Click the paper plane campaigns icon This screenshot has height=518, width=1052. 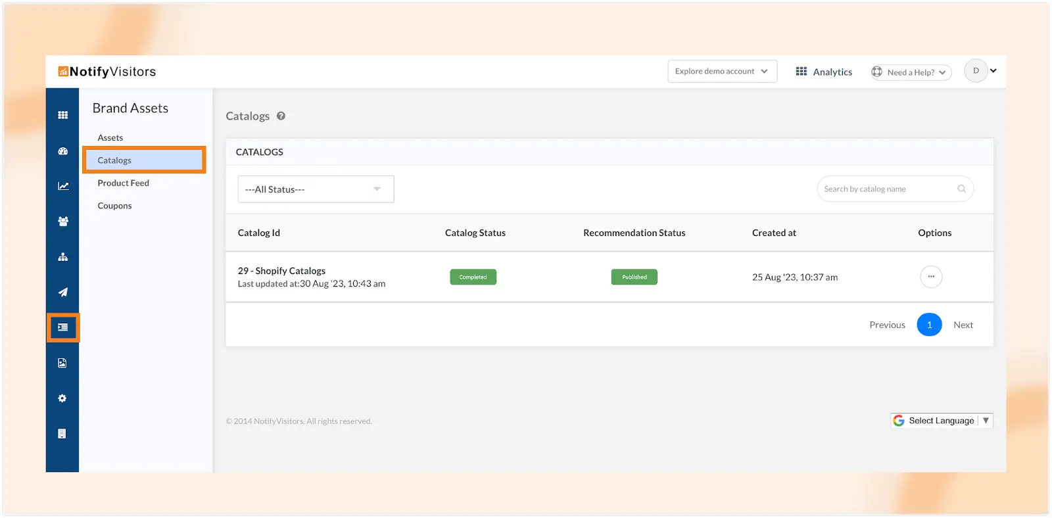(62, 292)
